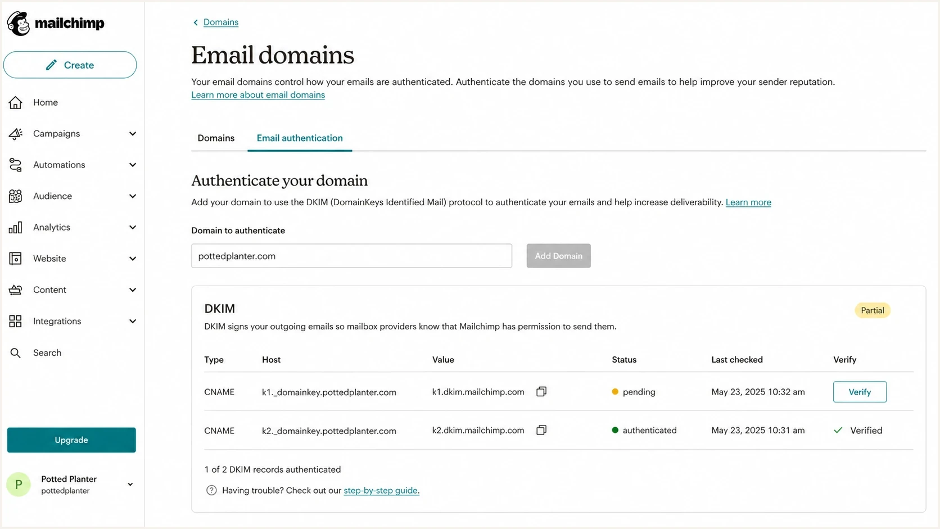Click the Mailchimp monkey logo
The width and height of the screenshot is (940, 529).
19,24
